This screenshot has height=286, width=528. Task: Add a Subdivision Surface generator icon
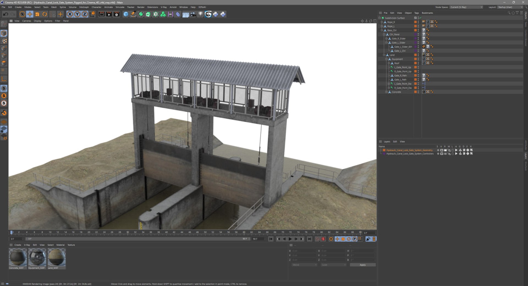click(x=141, y=14)
